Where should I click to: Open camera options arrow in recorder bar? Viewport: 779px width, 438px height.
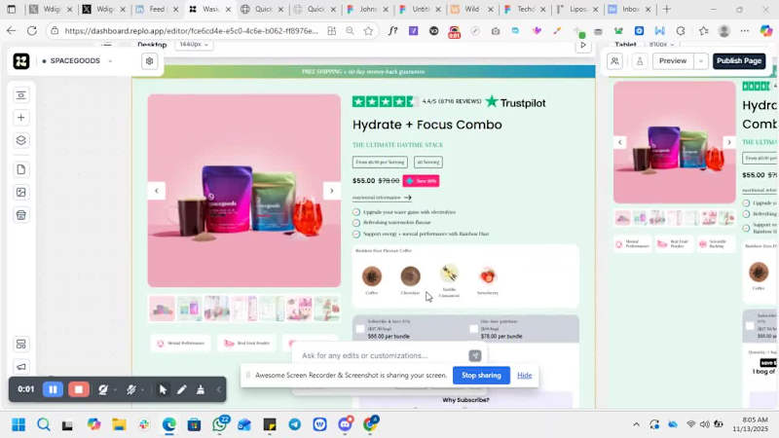(115, 390)
